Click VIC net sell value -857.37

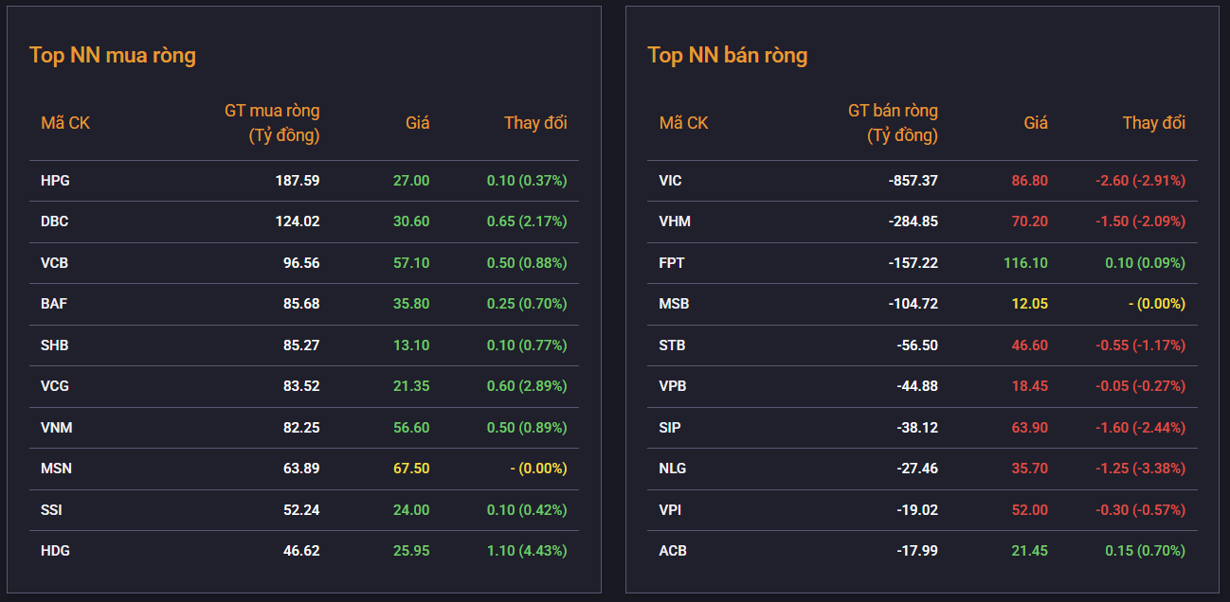[913, 181]
